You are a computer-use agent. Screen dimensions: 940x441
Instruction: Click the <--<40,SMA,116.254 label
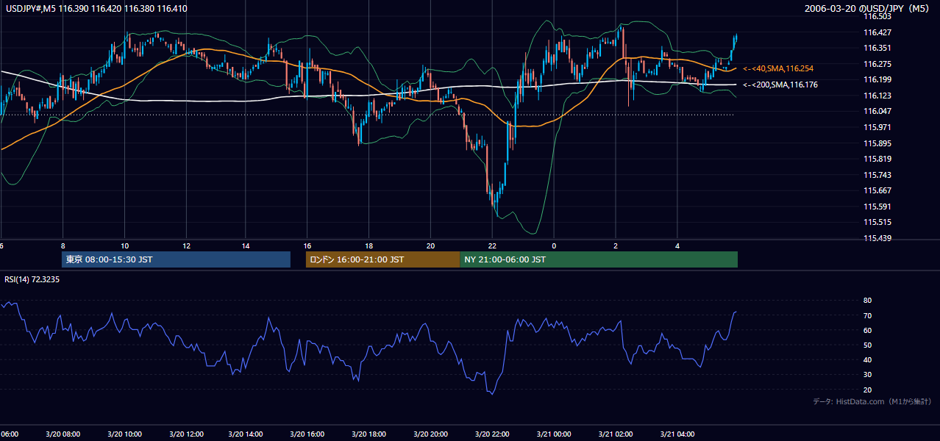tap(778, 68)
